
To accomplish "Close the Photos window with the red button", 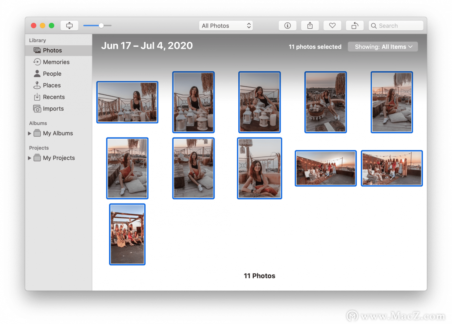I will point(34,26).
